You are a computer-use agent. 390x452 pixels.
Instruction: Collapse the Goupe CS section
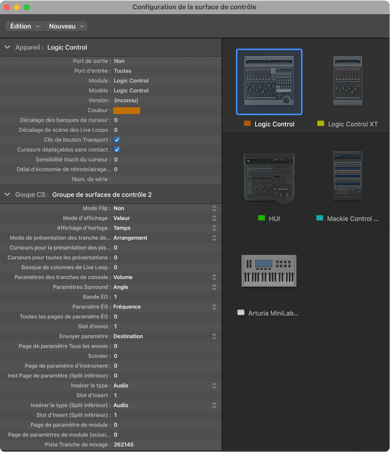coord(7,195)
